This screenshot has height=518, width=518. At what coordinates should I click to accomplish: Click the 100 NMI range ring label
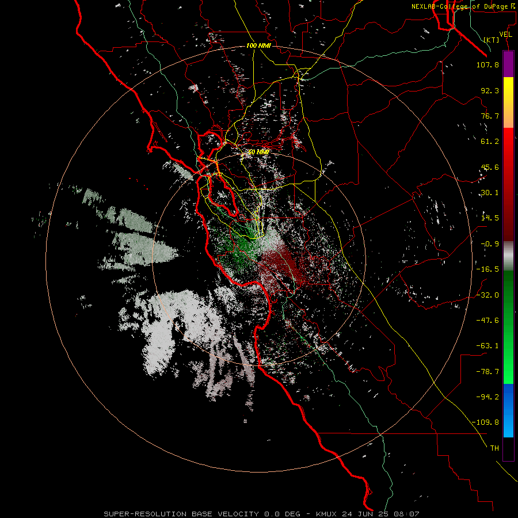(x=258, y=45)
